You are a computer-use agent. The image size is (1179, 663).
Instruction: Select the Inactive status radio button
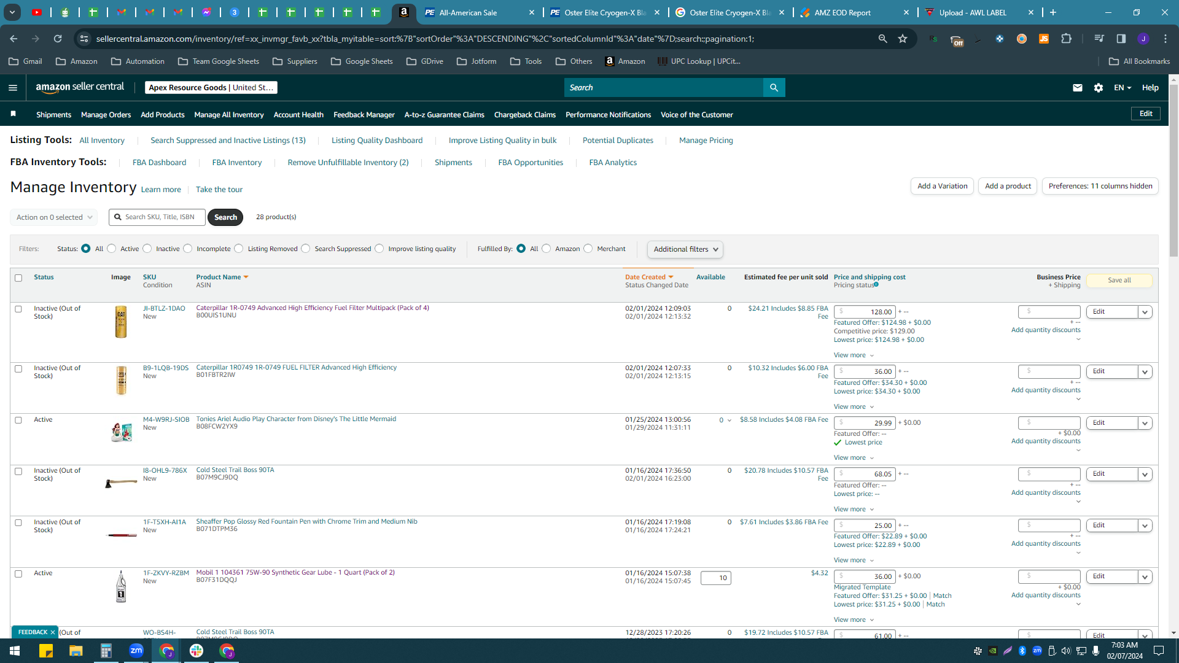pyautogui.click(x=147, y=249)
